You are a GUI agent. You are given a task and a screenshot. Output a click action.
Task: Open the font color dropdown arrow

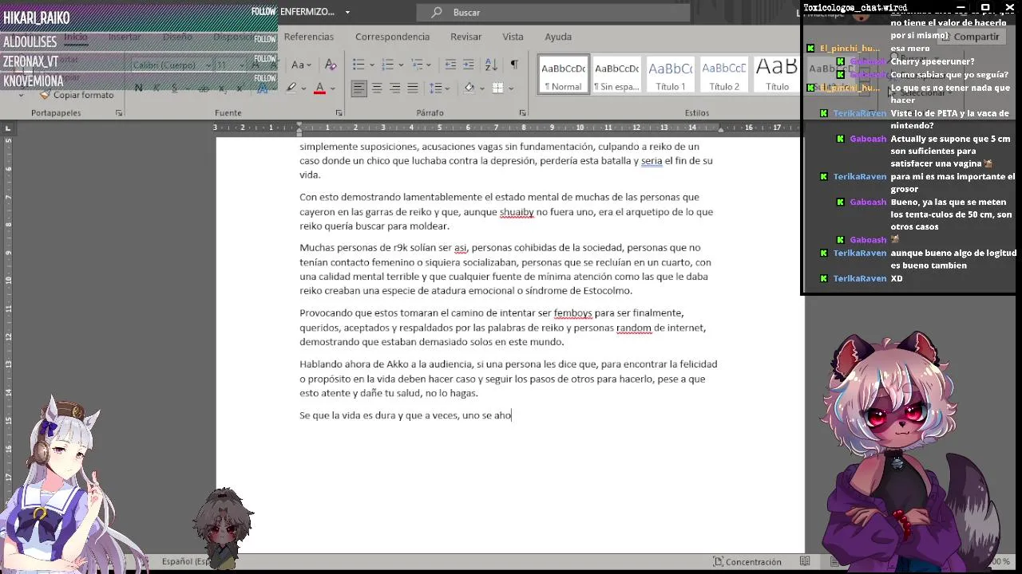click(x=333, y=88)
